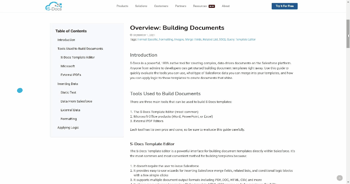Open the SOQL Query tag
350x184 pixels.
coord(227,39)
